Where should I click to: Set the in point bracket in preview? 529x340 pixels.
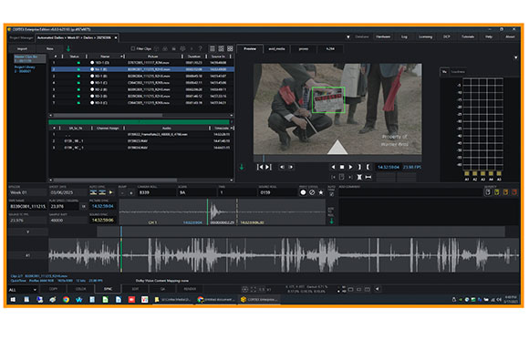(x=368, y=167)
